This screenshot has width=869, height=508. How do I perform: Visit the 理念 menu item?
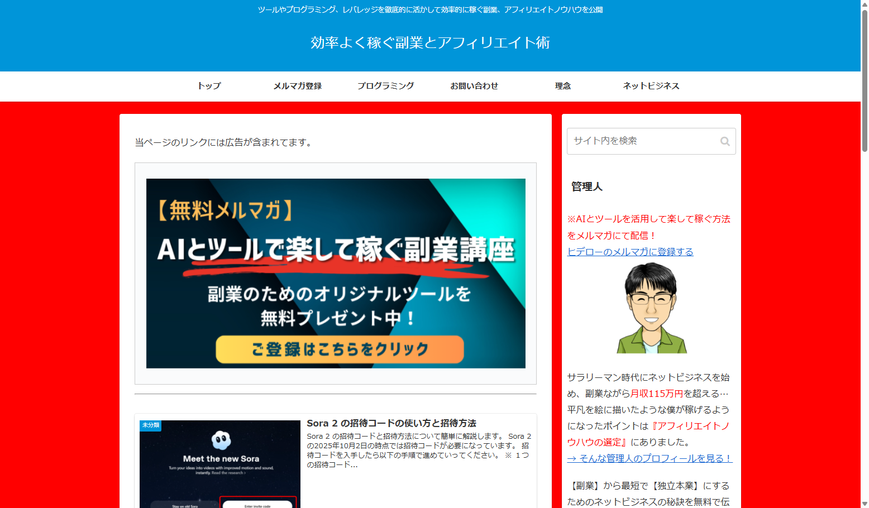pos(562,86)
